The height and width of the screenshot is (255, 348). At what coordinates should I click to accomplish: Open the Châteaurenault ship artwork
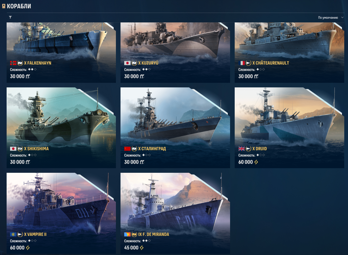(289, 40)
